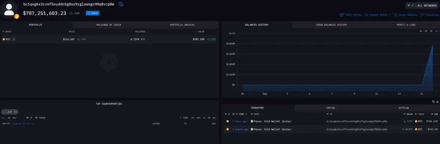This screenshot has width=440, height=144.
Task: Switch to the Portfolio tab
Action: click(36, 25)
